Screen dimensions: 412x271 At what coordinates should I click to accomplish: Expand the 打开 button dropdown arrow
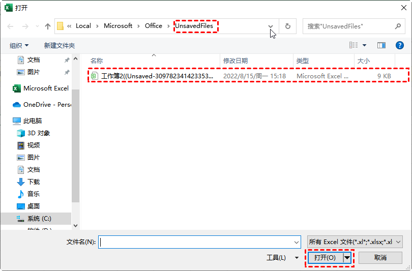tap(347, 258)
